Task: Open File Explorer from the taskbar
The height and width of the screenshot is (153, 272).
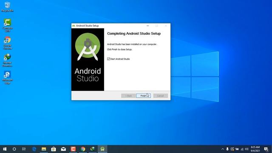Action: [44, 149]
